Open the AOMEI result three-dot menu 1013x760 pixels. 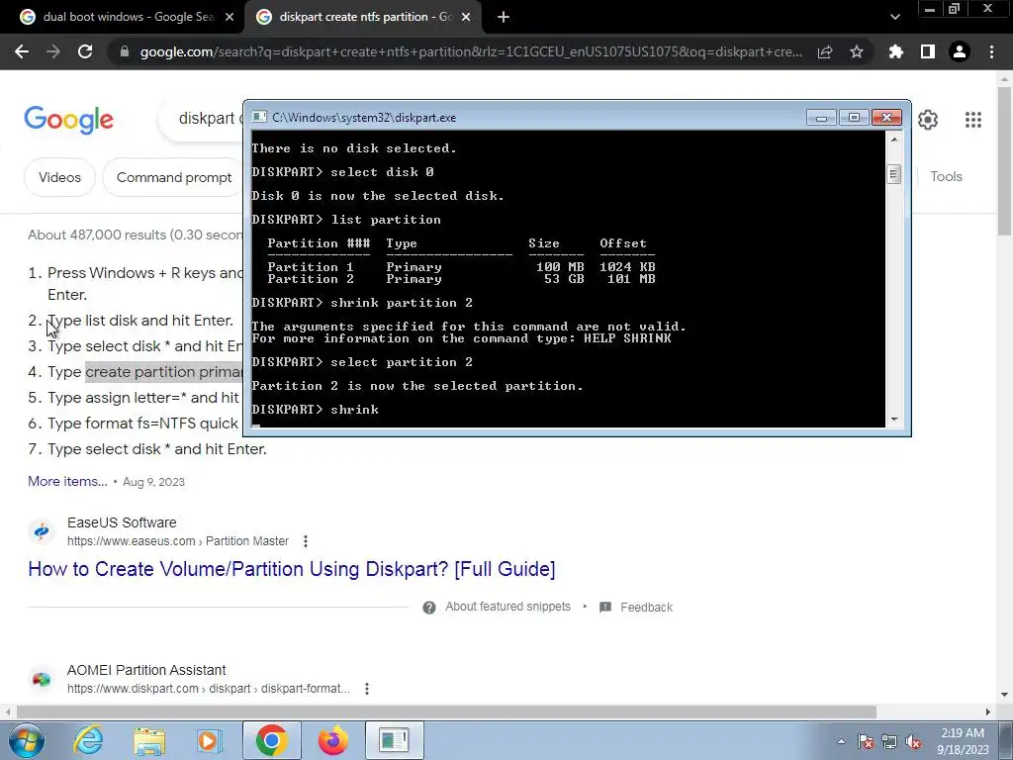point(367,689)
